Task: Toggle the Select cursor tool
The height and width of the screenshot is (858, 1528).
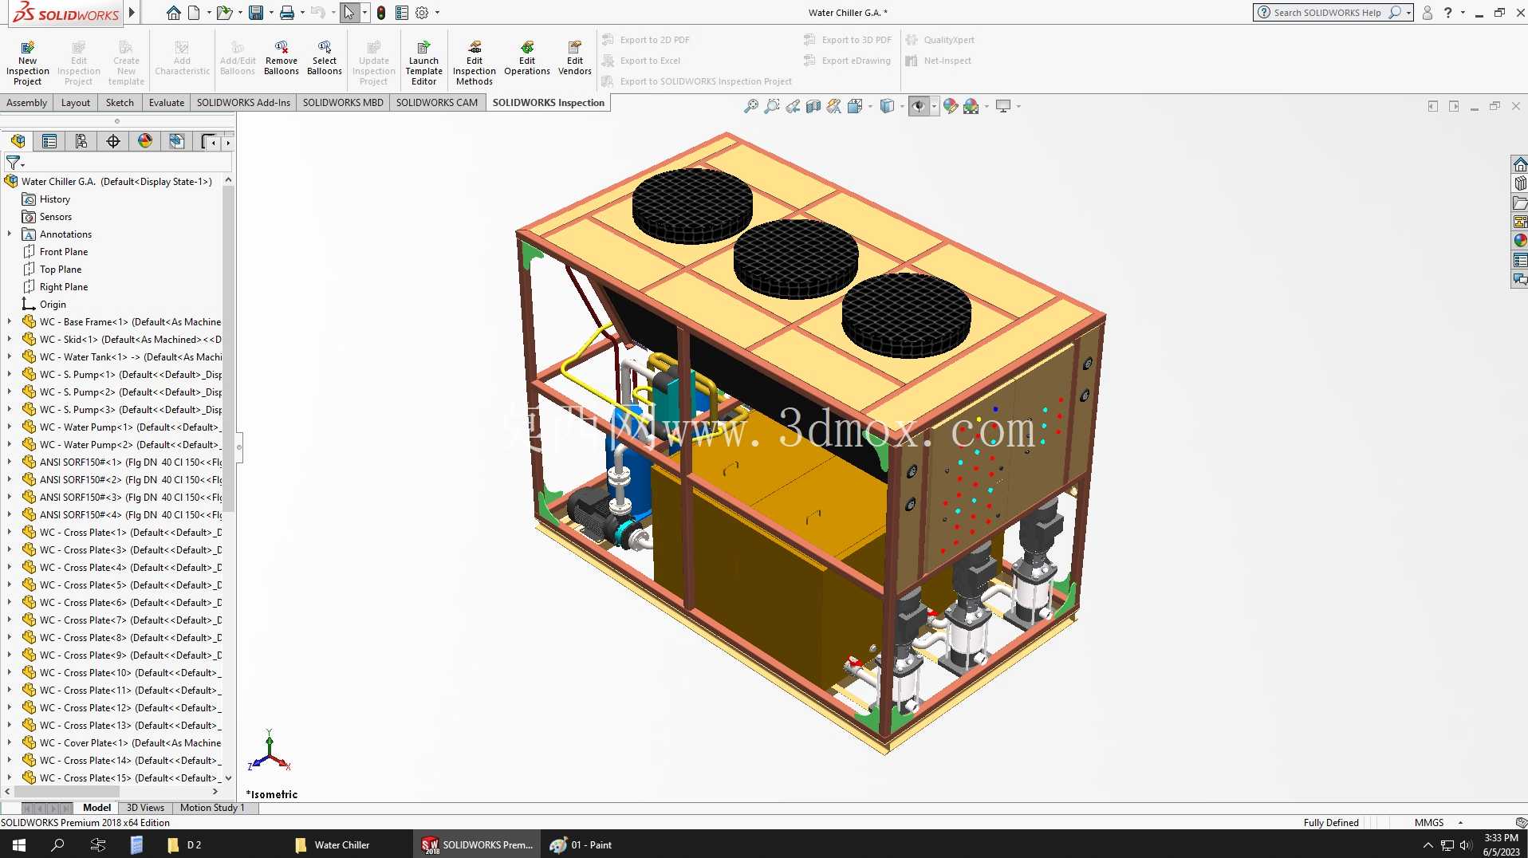Action: tap(349, 13)
